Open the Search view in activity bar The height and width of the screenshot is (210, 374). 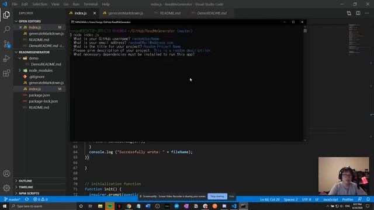coord(6,29)
